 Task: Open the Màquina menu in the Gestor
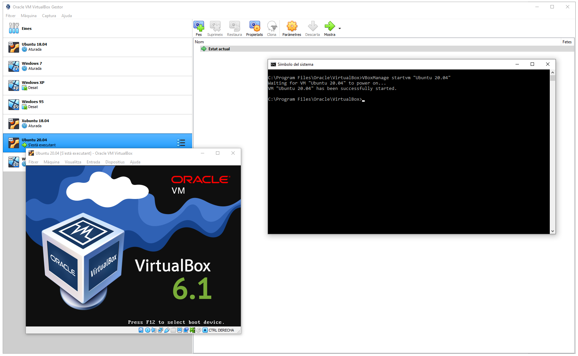pos(29,16)
